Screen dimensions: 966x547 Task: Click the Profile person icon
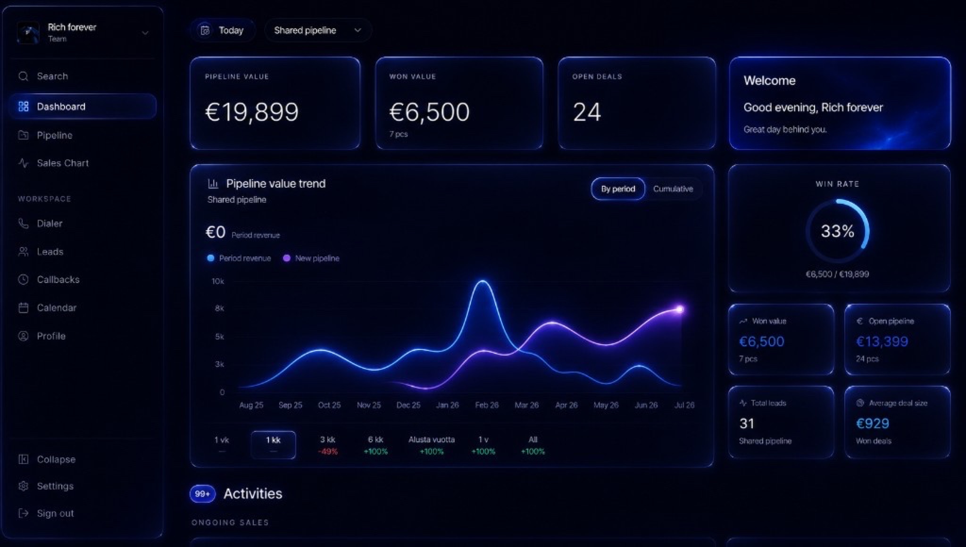(23, 336)
